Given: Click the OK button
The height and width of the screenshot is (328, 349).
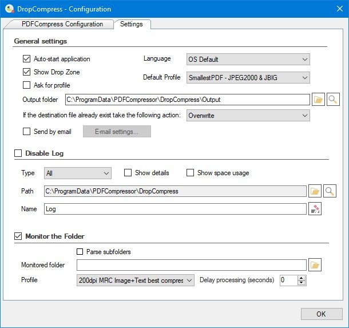Looking at the screenshot, I should (x=320, y=314).
